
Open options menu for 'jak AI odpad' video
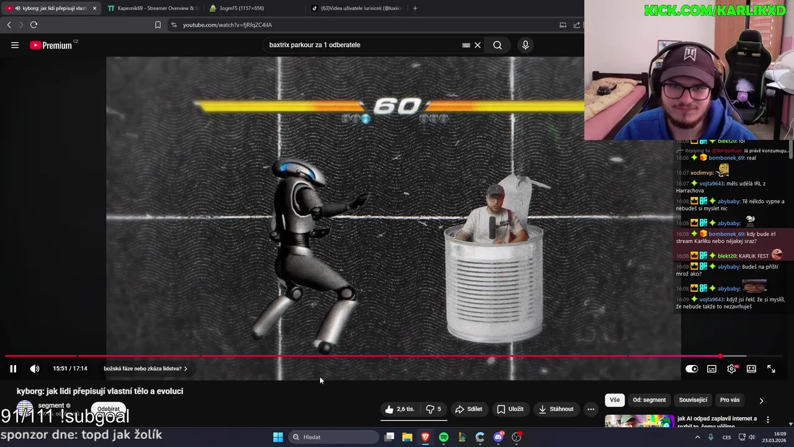(x=768, y=420)
